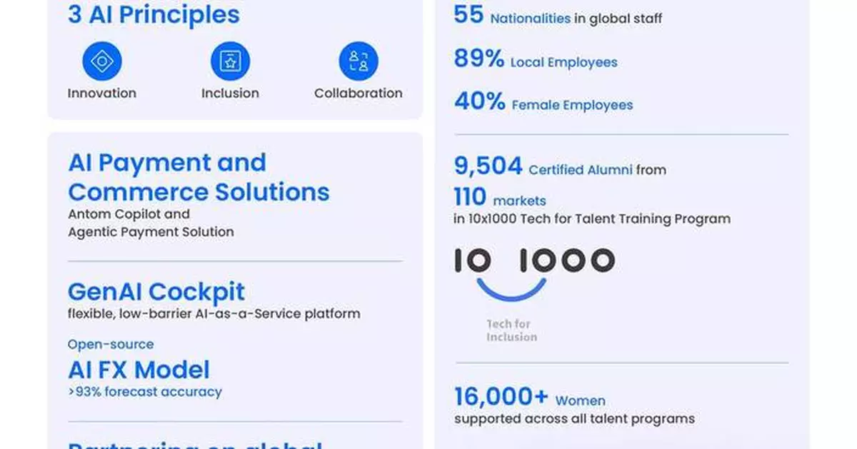The image size is (857, 449).
Task: Click "flexible, low-barrier AI-as-a-Service platform" text
Action: point(214,313)
